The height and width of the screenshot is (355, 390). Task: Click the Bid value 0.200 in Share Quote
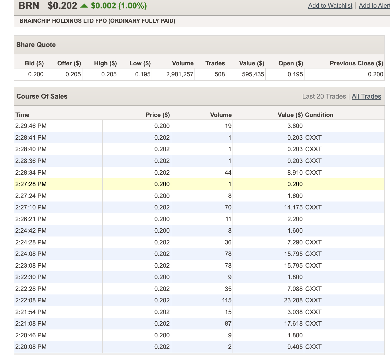click(x=36, y=74)
